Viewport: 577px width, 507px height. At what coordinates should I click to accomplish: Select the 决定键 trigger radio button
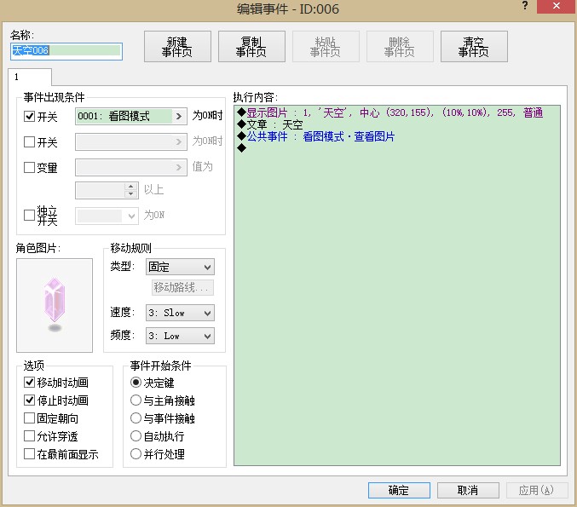coord(136,383)
